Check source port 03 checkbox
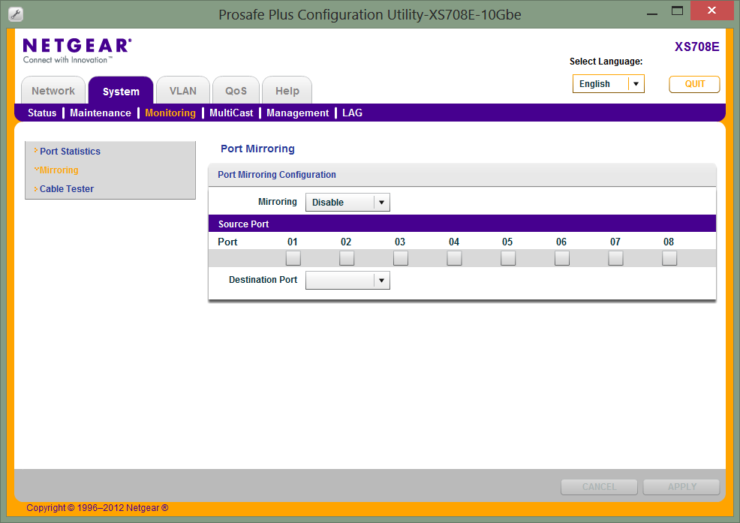 click(x=401, y=258)
